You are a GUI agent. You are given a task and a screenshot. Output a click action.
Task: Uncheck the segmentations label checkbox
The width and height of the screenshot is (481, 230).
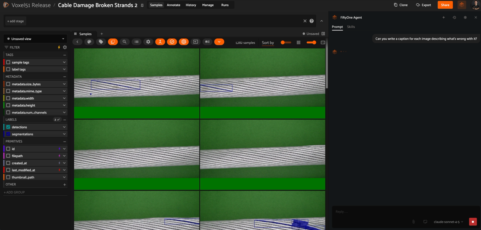[8, 134]
